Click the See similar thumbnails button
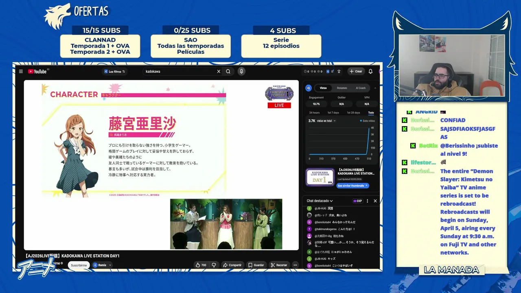 [x=352, y=186]
